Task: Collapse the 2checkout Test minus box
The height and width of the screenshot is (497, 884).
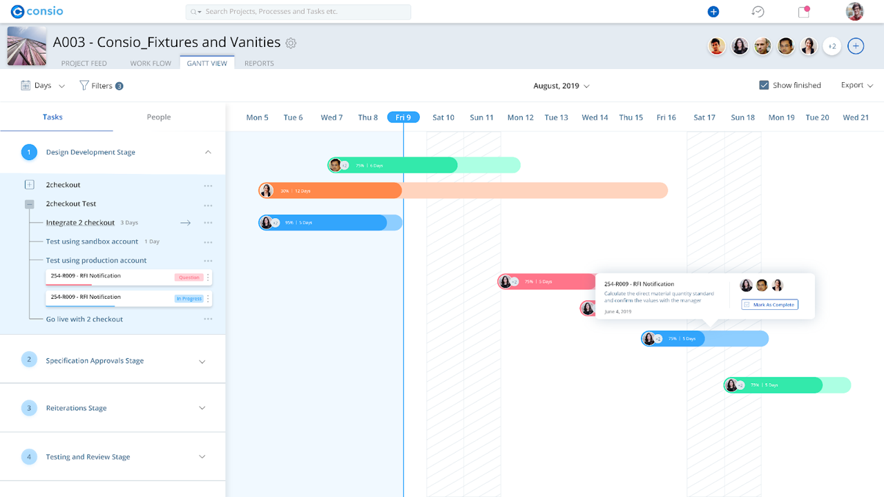Action: coord(29,204)
